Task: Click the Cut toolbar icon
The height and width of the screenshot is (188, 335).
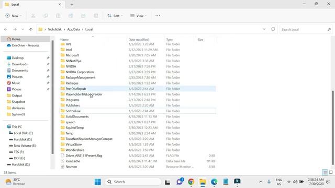Action: pyautogui.click(x=33, y=16)
